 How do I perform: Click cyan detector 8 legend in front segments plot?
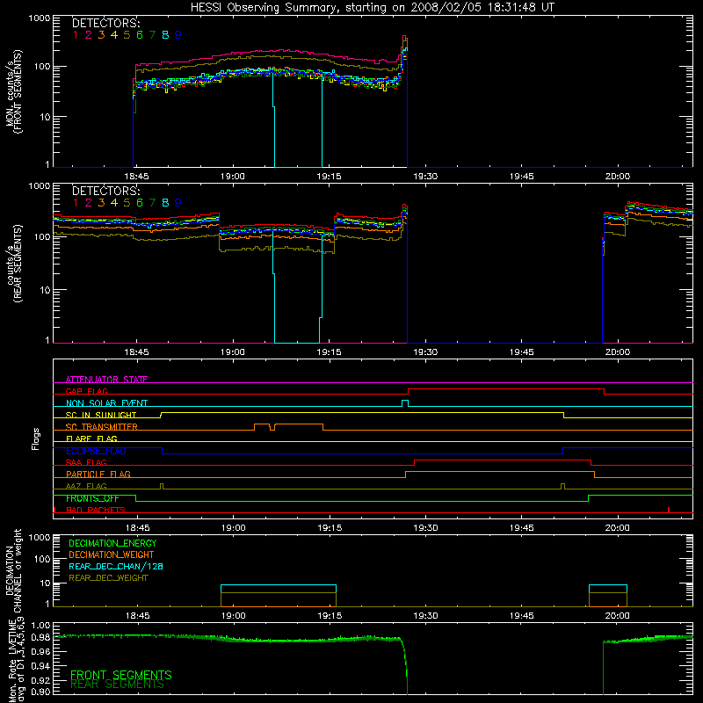point(165,35)
